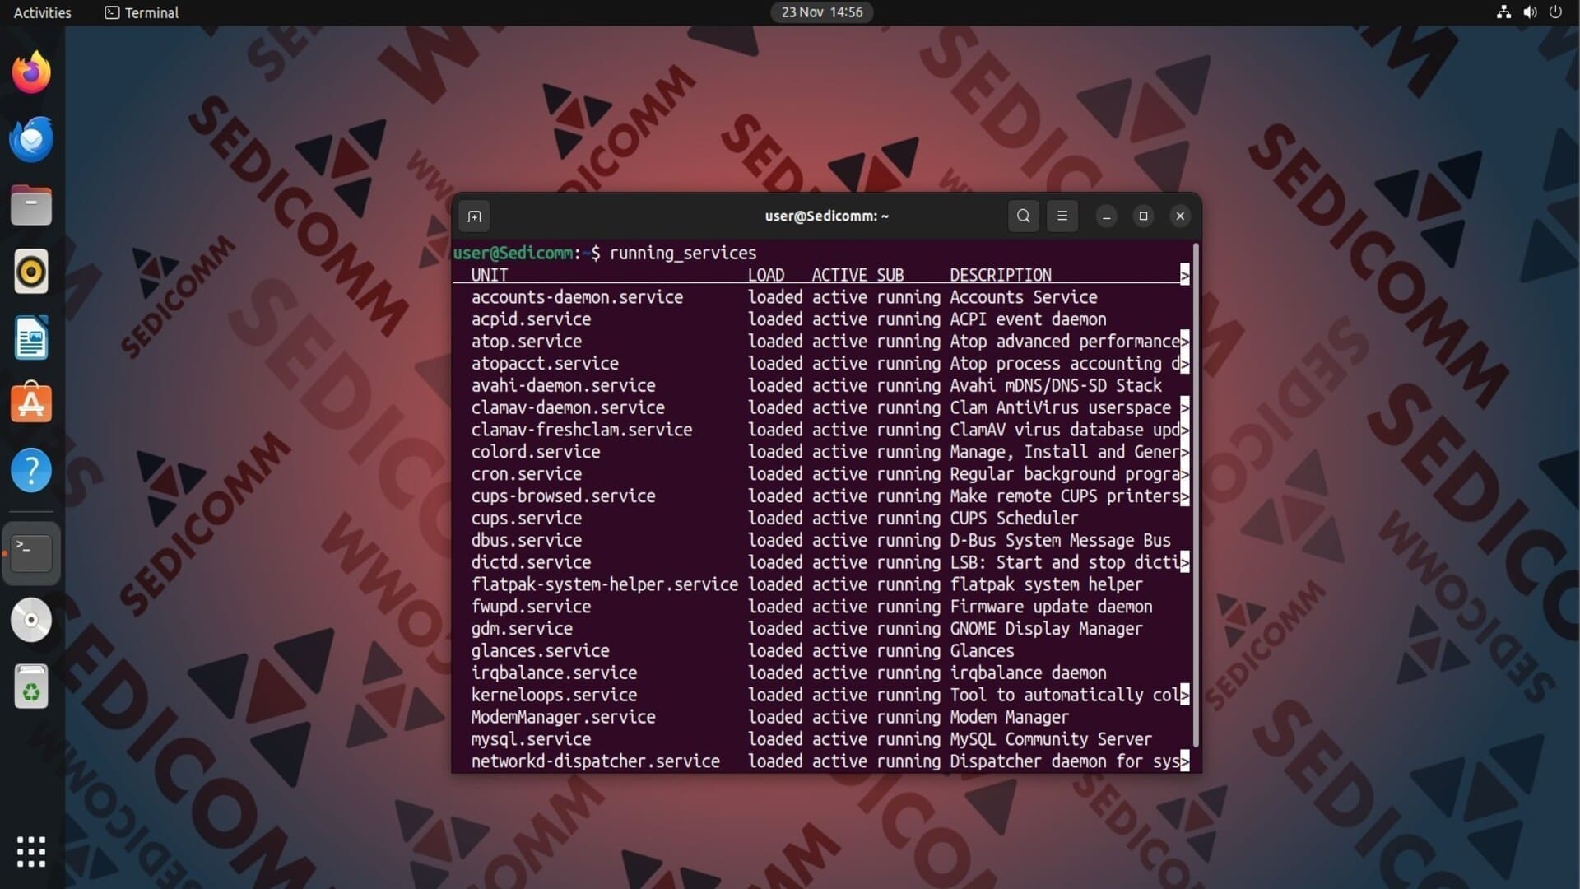The width and height of the screenshot is (1580, 889).
Task: Click cron.service unit name
Action: point(526,474)
